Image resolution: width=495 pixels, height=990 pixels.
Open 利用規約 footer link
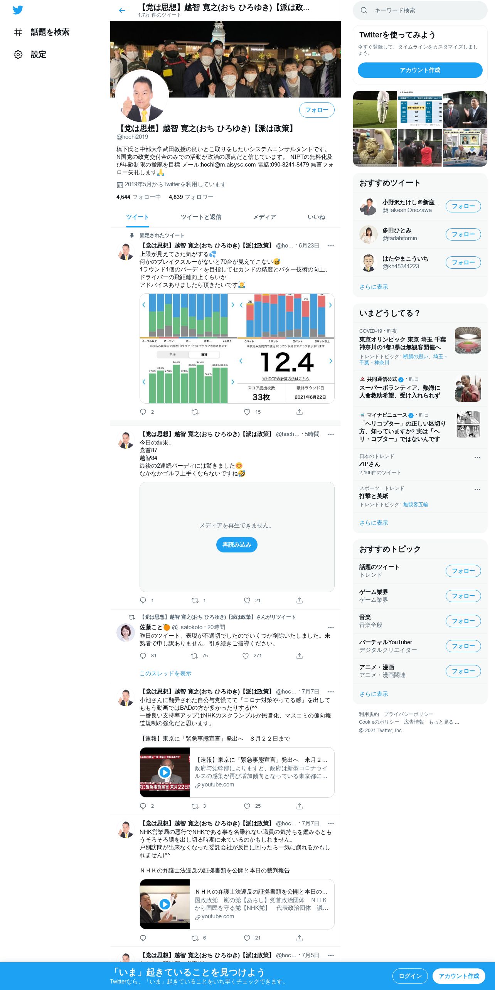coord(369,714)
